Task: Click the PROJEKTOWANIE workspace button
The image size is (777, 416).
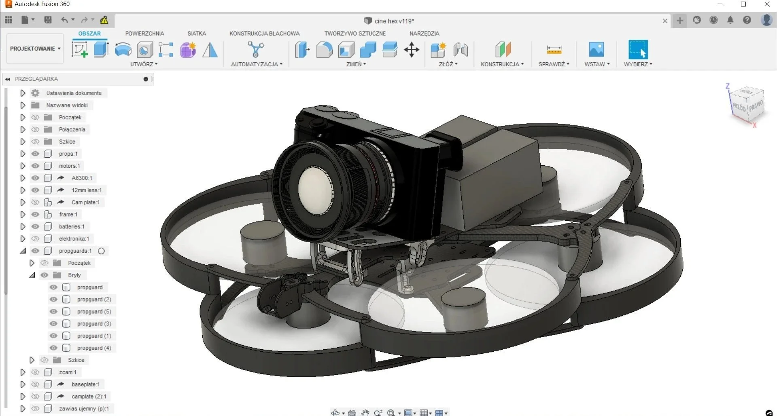Action: (x=34, y=49)
